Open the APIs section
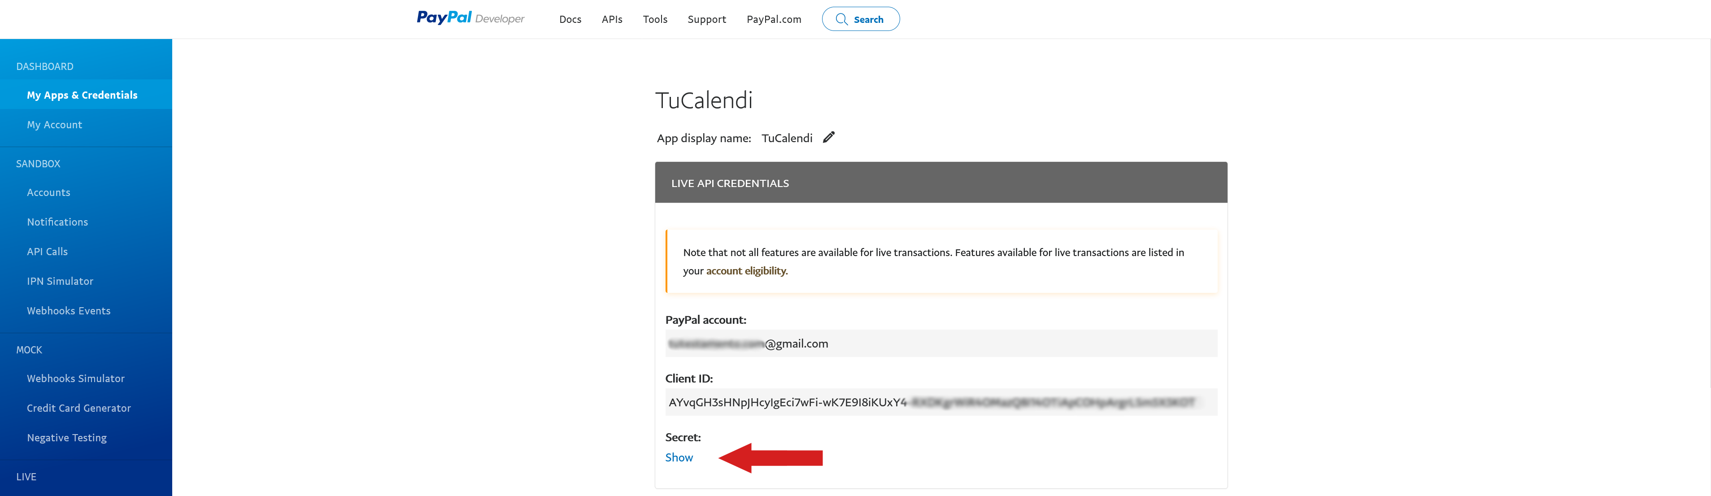Image resolution: width=1711 pixels, height=496 pixels. (x=612, y=19)
